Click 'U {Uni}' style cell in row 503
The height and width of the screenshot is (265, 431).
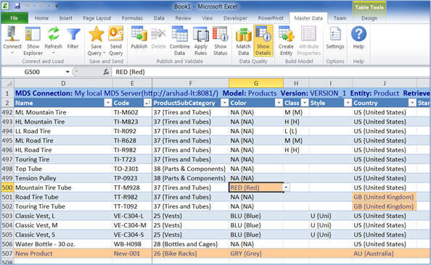point(331,216)
